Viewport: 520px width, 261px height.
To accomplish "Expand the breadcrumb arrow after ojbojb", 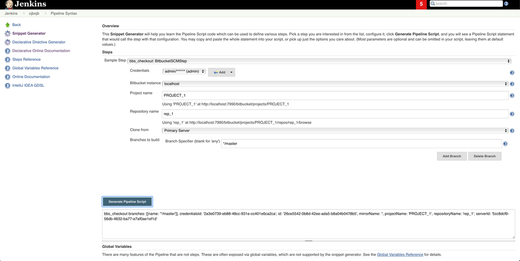I will point(46,14).
